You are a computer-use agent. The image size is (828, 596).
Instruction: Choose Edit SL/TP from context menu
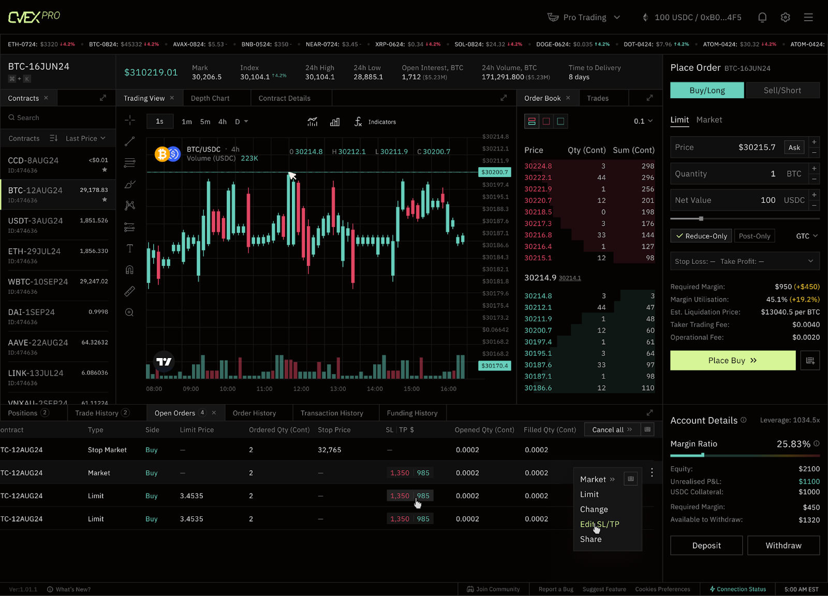(x=599, y=524)
